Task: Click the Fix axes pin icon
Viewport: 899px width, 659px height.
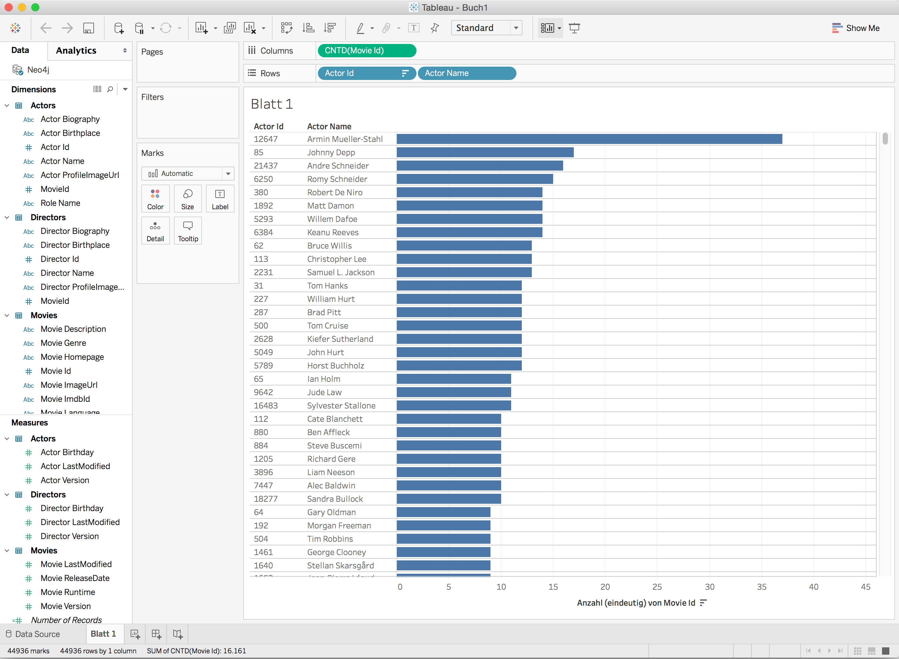Action: [435, 28]
